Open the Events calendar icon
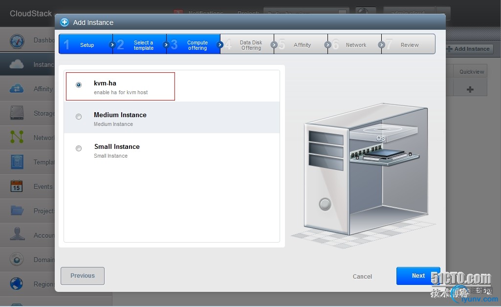501x307 pixels. click(17, 186)
